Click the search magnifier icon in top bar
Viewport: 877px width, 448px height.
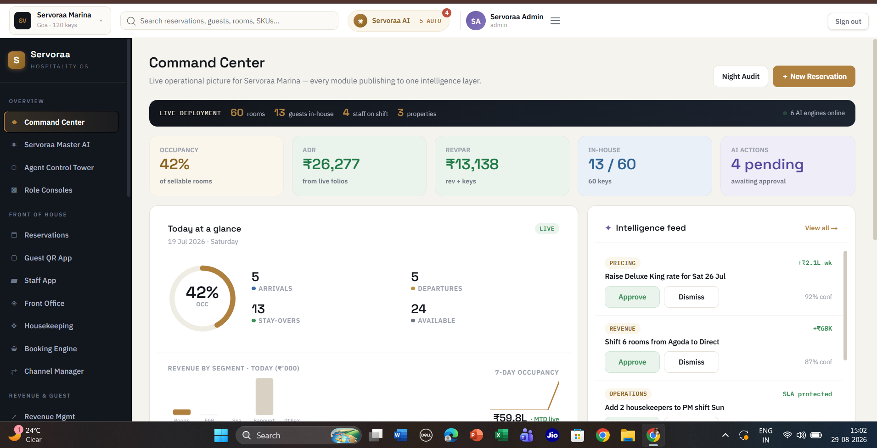[x=131, y=21]
